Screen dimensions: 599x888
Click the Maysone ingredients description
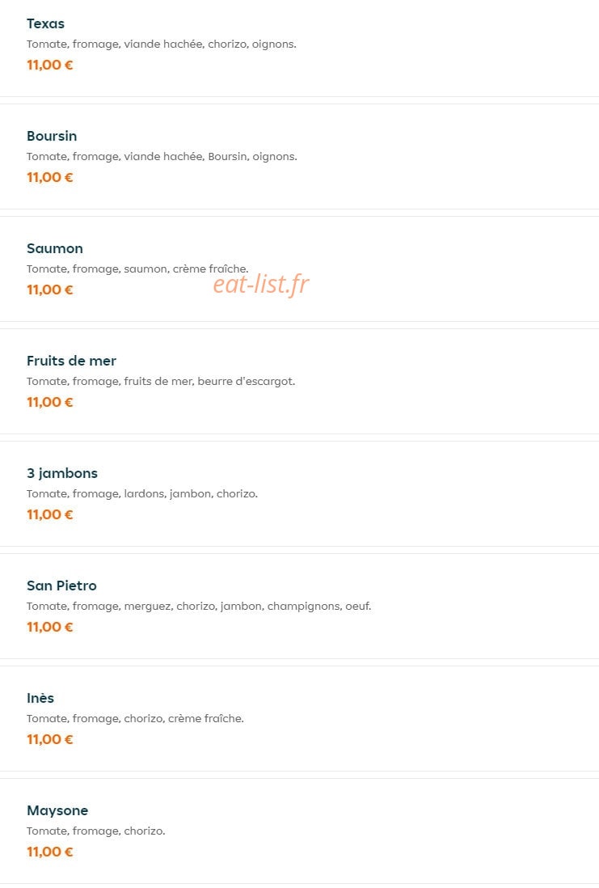(x=95, y=831)
